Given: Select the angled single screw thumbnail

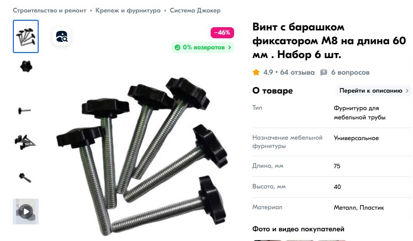Looking at the screenshot, I should (x=25, y=177).
